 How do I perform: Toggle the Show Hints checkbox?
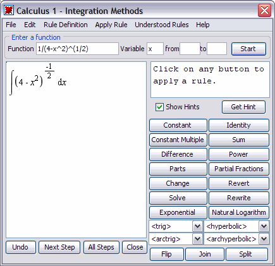point(159,107)
